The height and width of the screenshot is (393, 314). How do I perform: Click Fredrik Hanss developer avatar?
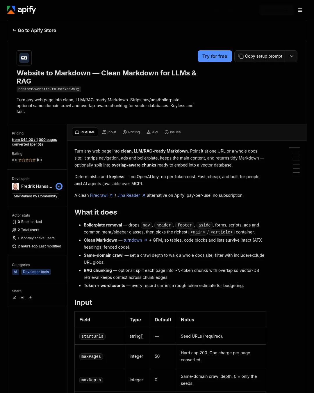(15, 186)
